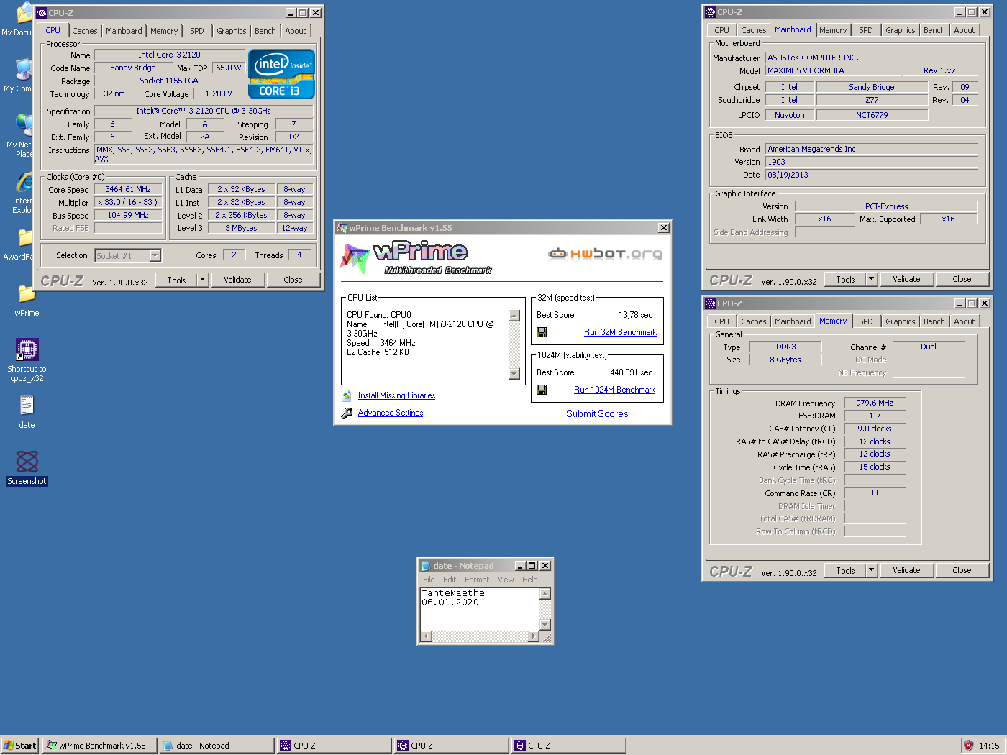Viewport: 1007px width, 755px height.
Task: Click the Core Speed 3464.61 MHz value
Action: (x=128, y=190)
